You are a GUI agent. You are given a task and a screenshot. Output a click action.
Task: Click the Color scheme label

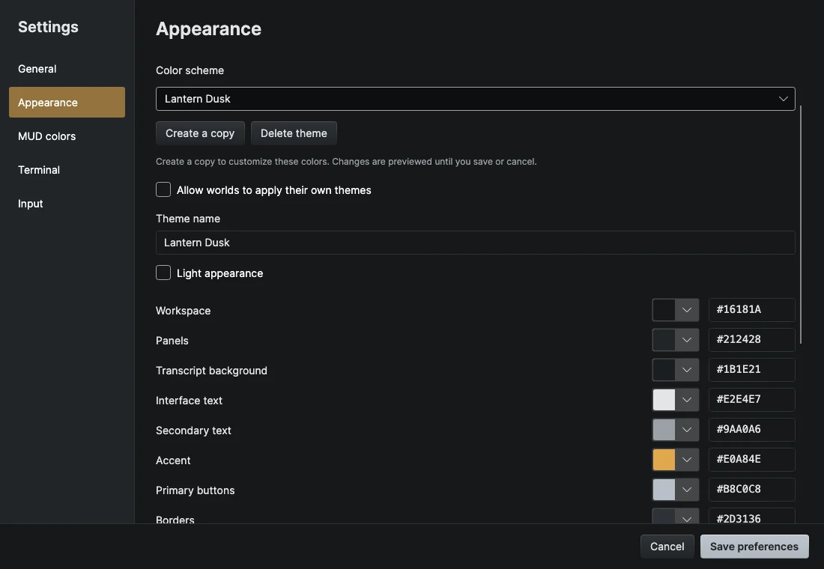[x=190, y=70]
